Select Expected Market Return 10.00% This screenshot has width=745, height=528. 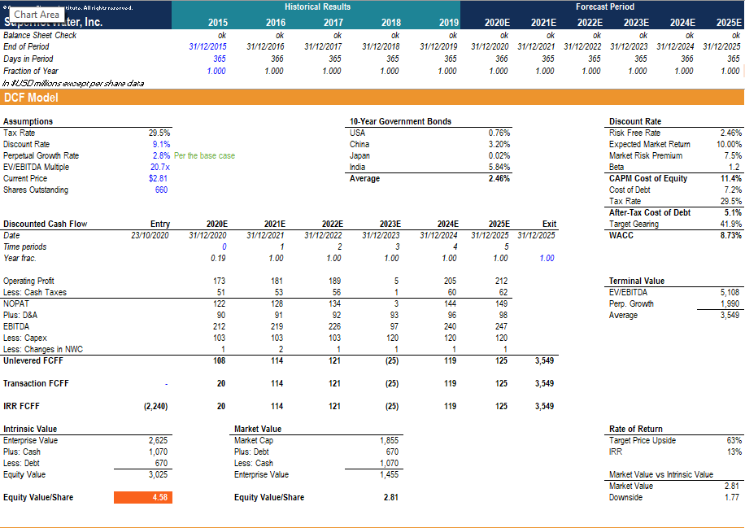(729, 145)
